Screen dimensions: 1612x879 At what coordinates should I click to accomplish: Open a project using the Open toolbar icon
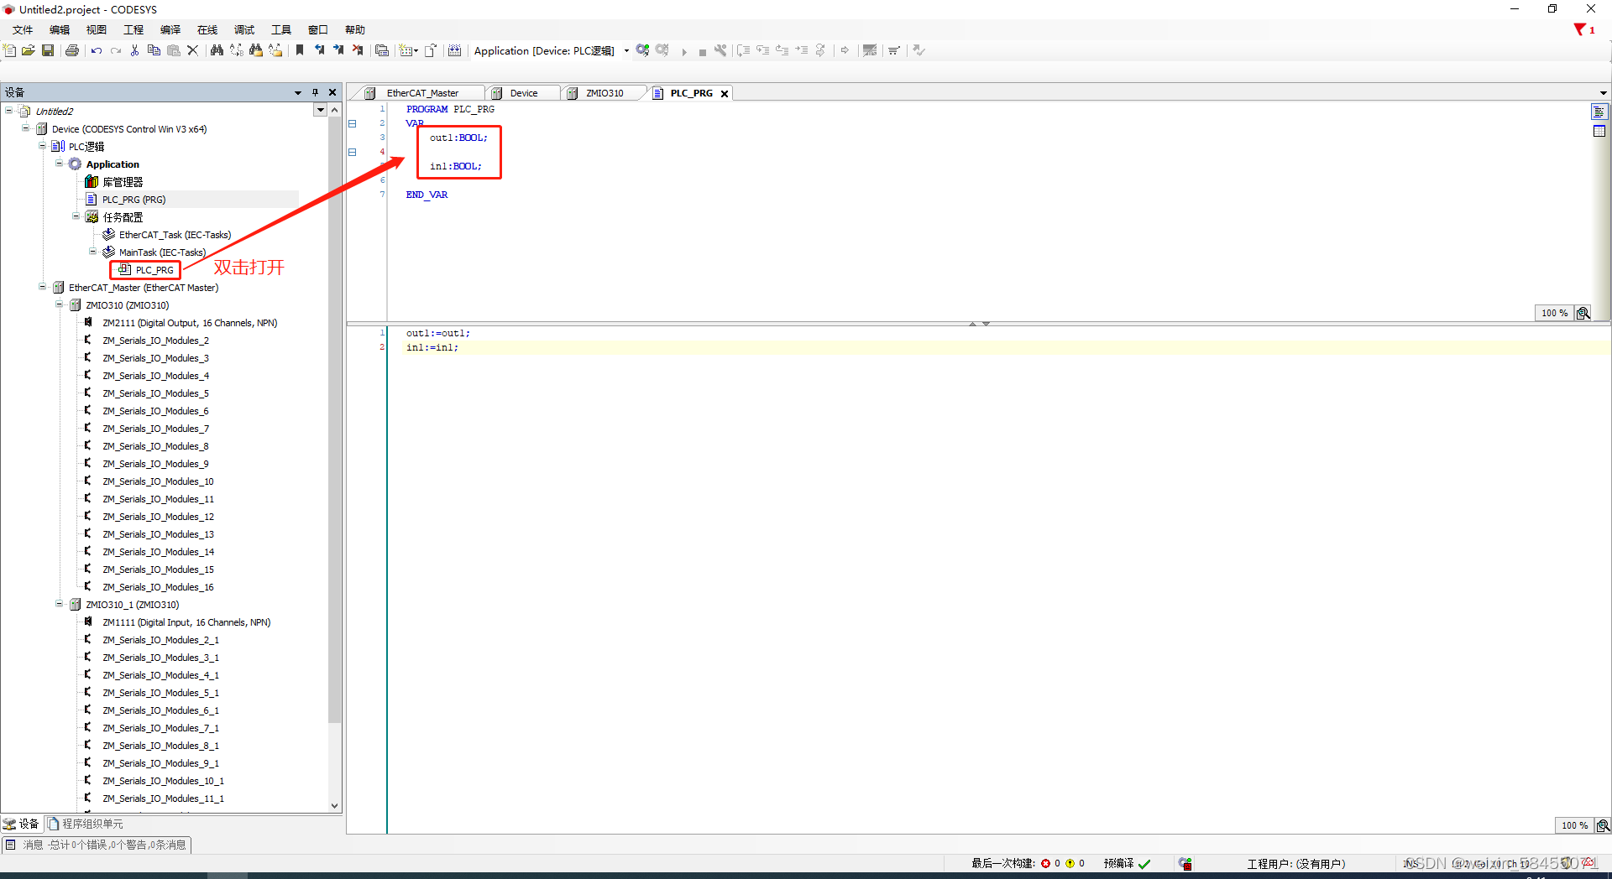[x=29, y=50]
